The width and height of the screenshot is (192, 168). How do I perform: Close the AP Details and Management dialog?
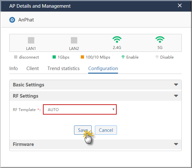click(179, 5)
